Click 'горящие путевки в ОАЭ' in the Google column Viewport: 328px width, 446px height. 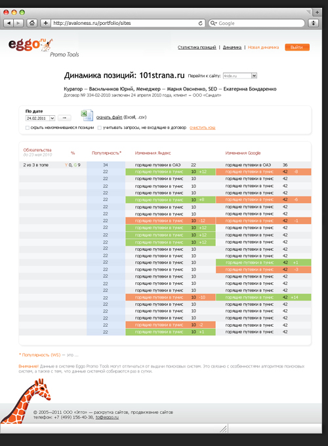pos(248,165)
